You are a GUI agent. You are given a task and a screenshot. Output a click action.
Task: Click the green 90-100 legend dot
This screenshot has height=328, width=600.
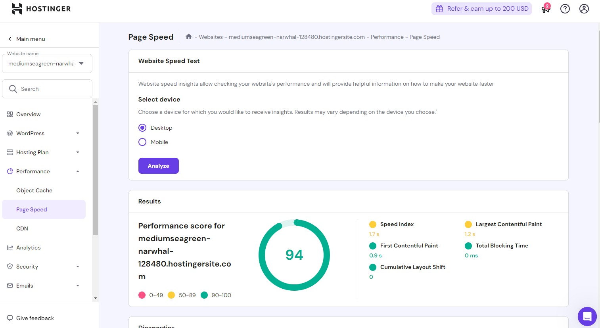pyautogui.click(x=204, y=295)
